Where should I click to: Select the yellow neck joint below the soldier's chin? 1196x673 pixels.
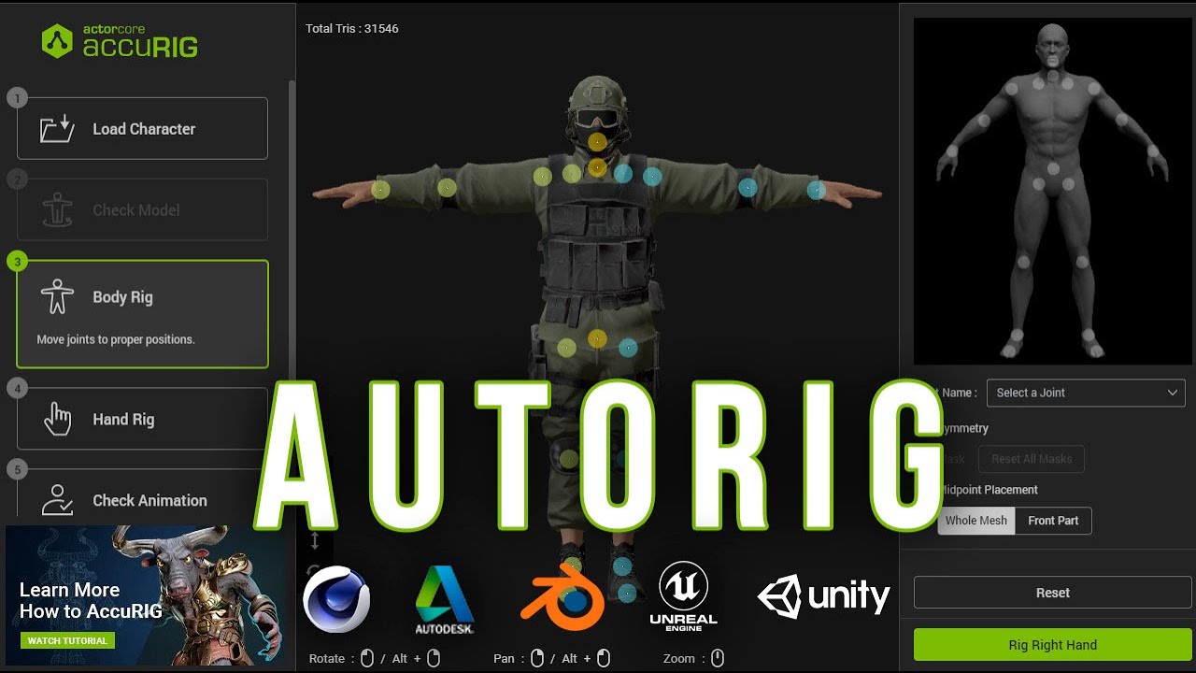pos(597,168)
